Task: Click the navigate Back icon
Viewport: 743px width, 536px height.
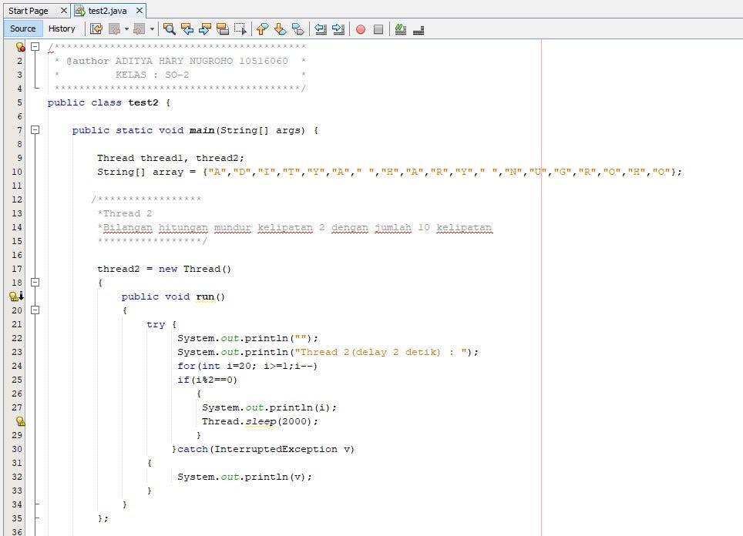Action: click(x=114, y=29)
